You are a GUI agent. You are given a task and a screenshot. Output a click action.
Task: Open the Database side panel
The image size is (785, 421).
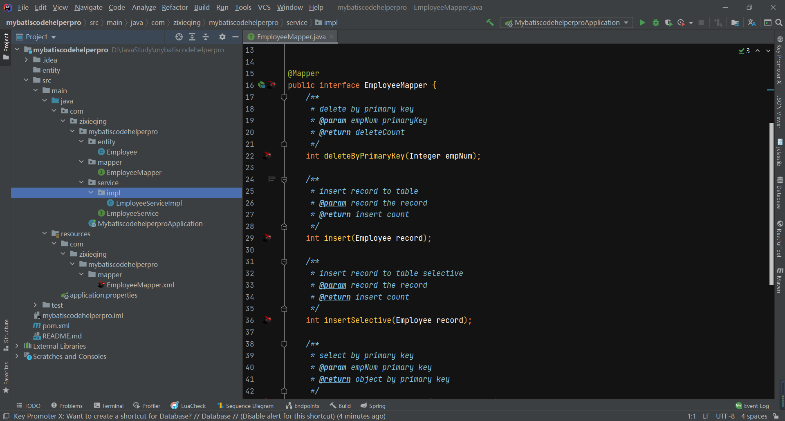coord(780,193)
